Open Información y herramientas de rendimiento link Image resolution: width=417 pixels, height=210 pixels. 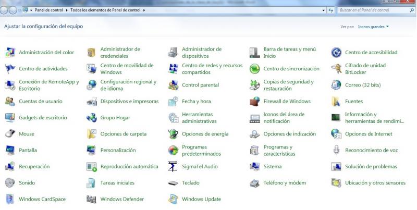pyautogui.click(x=374, y=118)
